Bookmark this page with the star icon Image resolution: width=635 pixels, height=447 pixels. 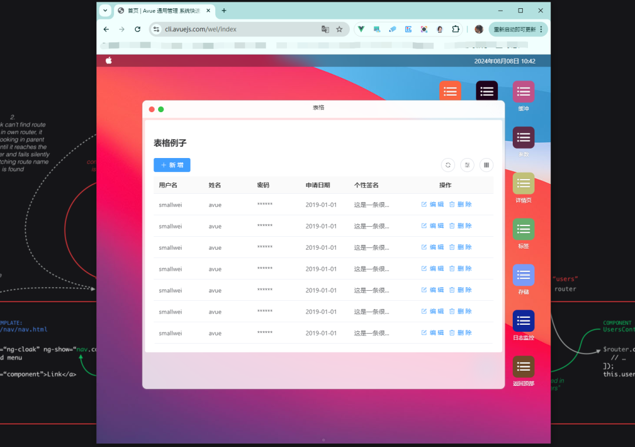coord(339,29)
